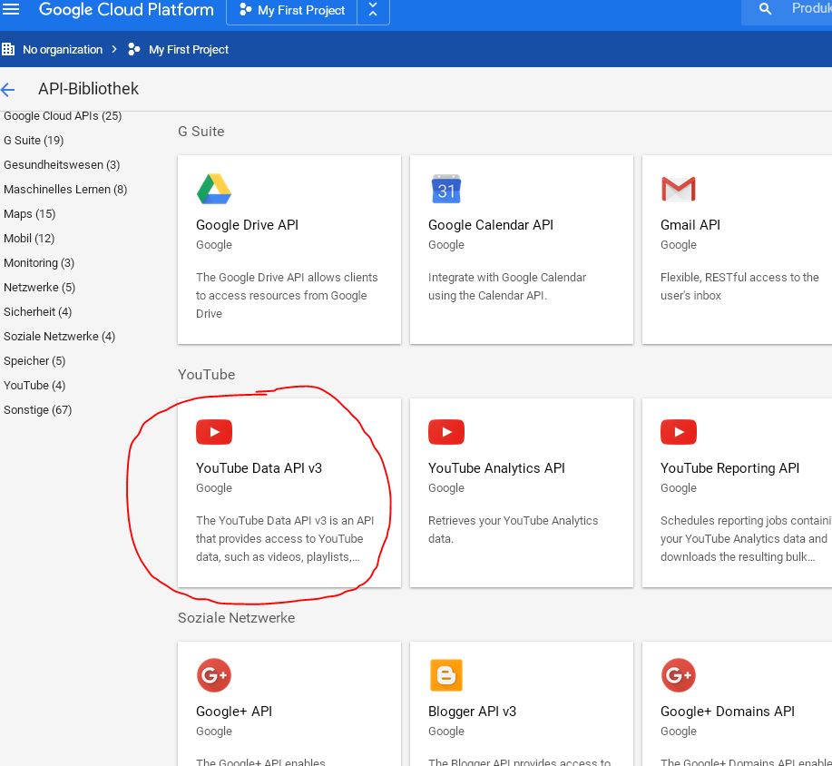Expand the project switcher arrows
The width and height of the screenshot is (832, 766).
(x=373, y=10)
